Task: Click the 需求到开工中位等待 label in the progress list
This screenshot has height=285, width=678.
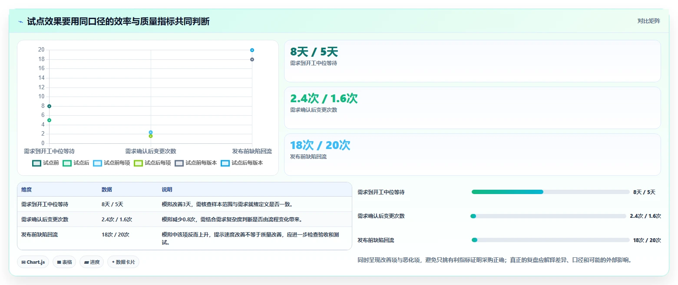Action: tap(381, 192)
